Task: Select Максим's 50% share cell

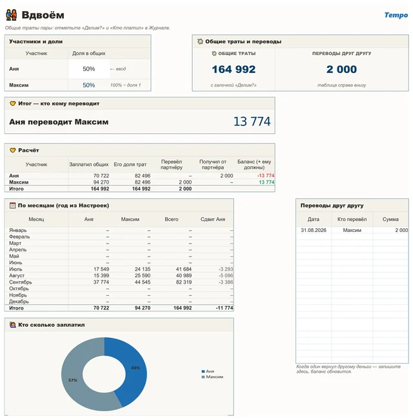Action: (x=89, y=85)
